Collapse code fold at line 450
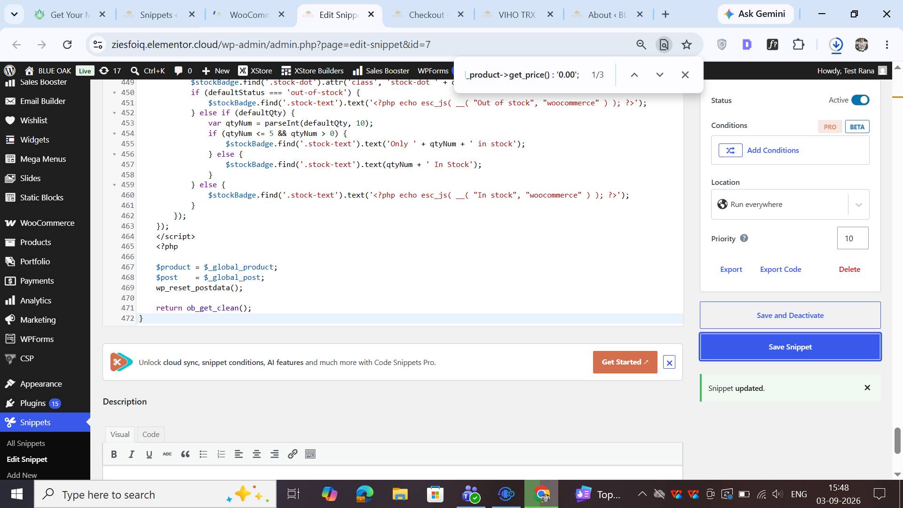This screenshot has height=508, width=903. (x=114, y=93)
